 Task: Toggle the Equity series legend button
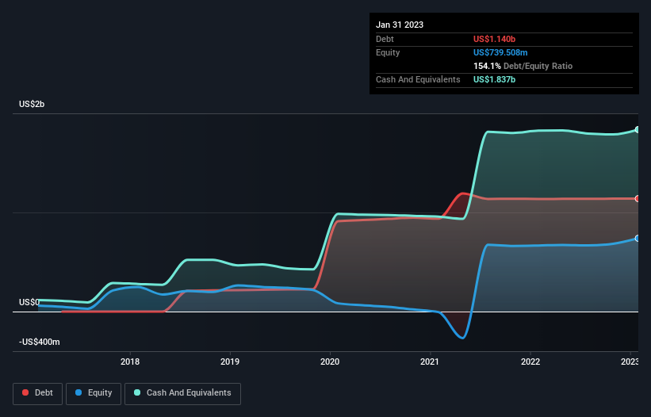(94, 393)
